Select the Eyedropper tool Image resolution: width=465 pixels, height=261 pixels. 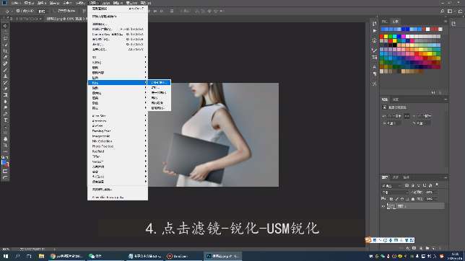coord(5,57)
